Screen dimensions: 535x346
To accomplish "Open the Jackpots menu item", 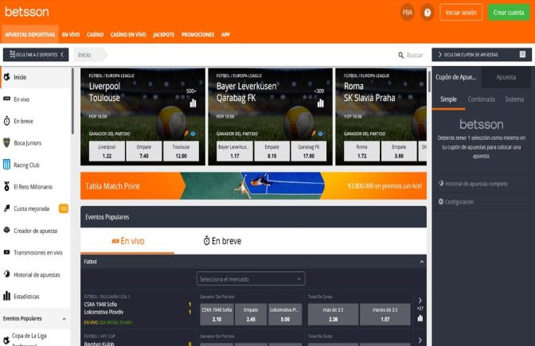I will (164, 34).
